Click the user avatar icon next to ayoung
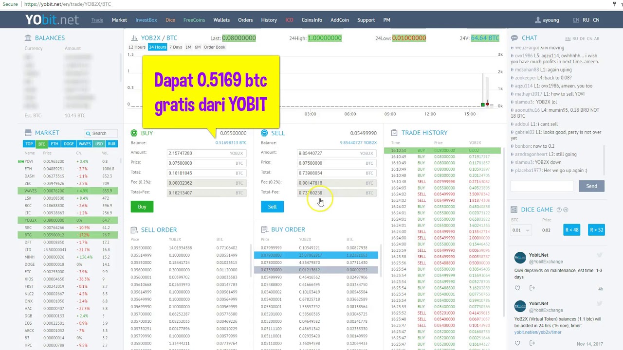This screenshot has width=623, height=350. pyautogui.click(x=538, y=20)
